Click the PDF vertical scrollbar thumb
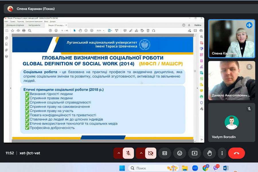This screenshot has width=258, height=172. 195,71
